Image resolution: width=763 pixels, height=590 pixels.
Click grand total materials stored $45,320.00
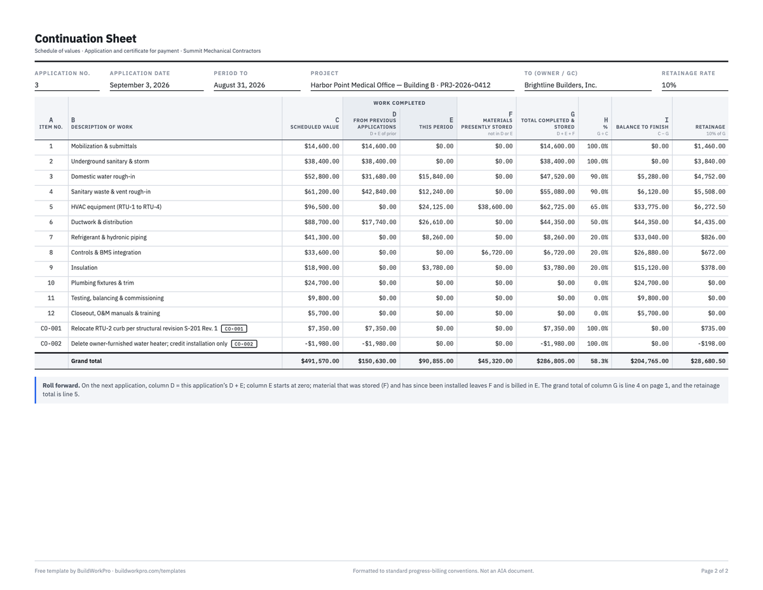pyautogui.click(x=495, y=361)
